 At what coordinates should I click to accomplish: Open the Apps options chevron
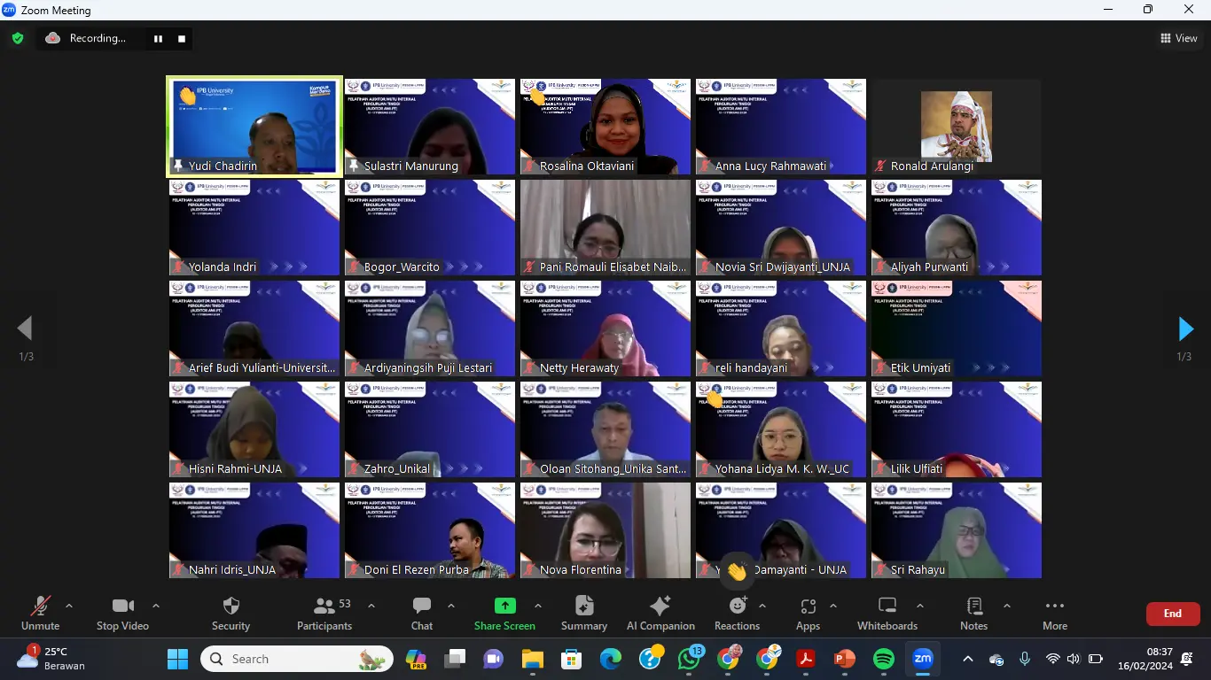pos(832,607)
